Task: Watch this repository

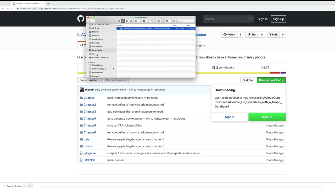Action: point(229,34)
